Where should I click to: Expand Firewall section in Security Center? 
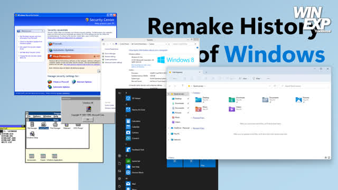coord(74,44)
